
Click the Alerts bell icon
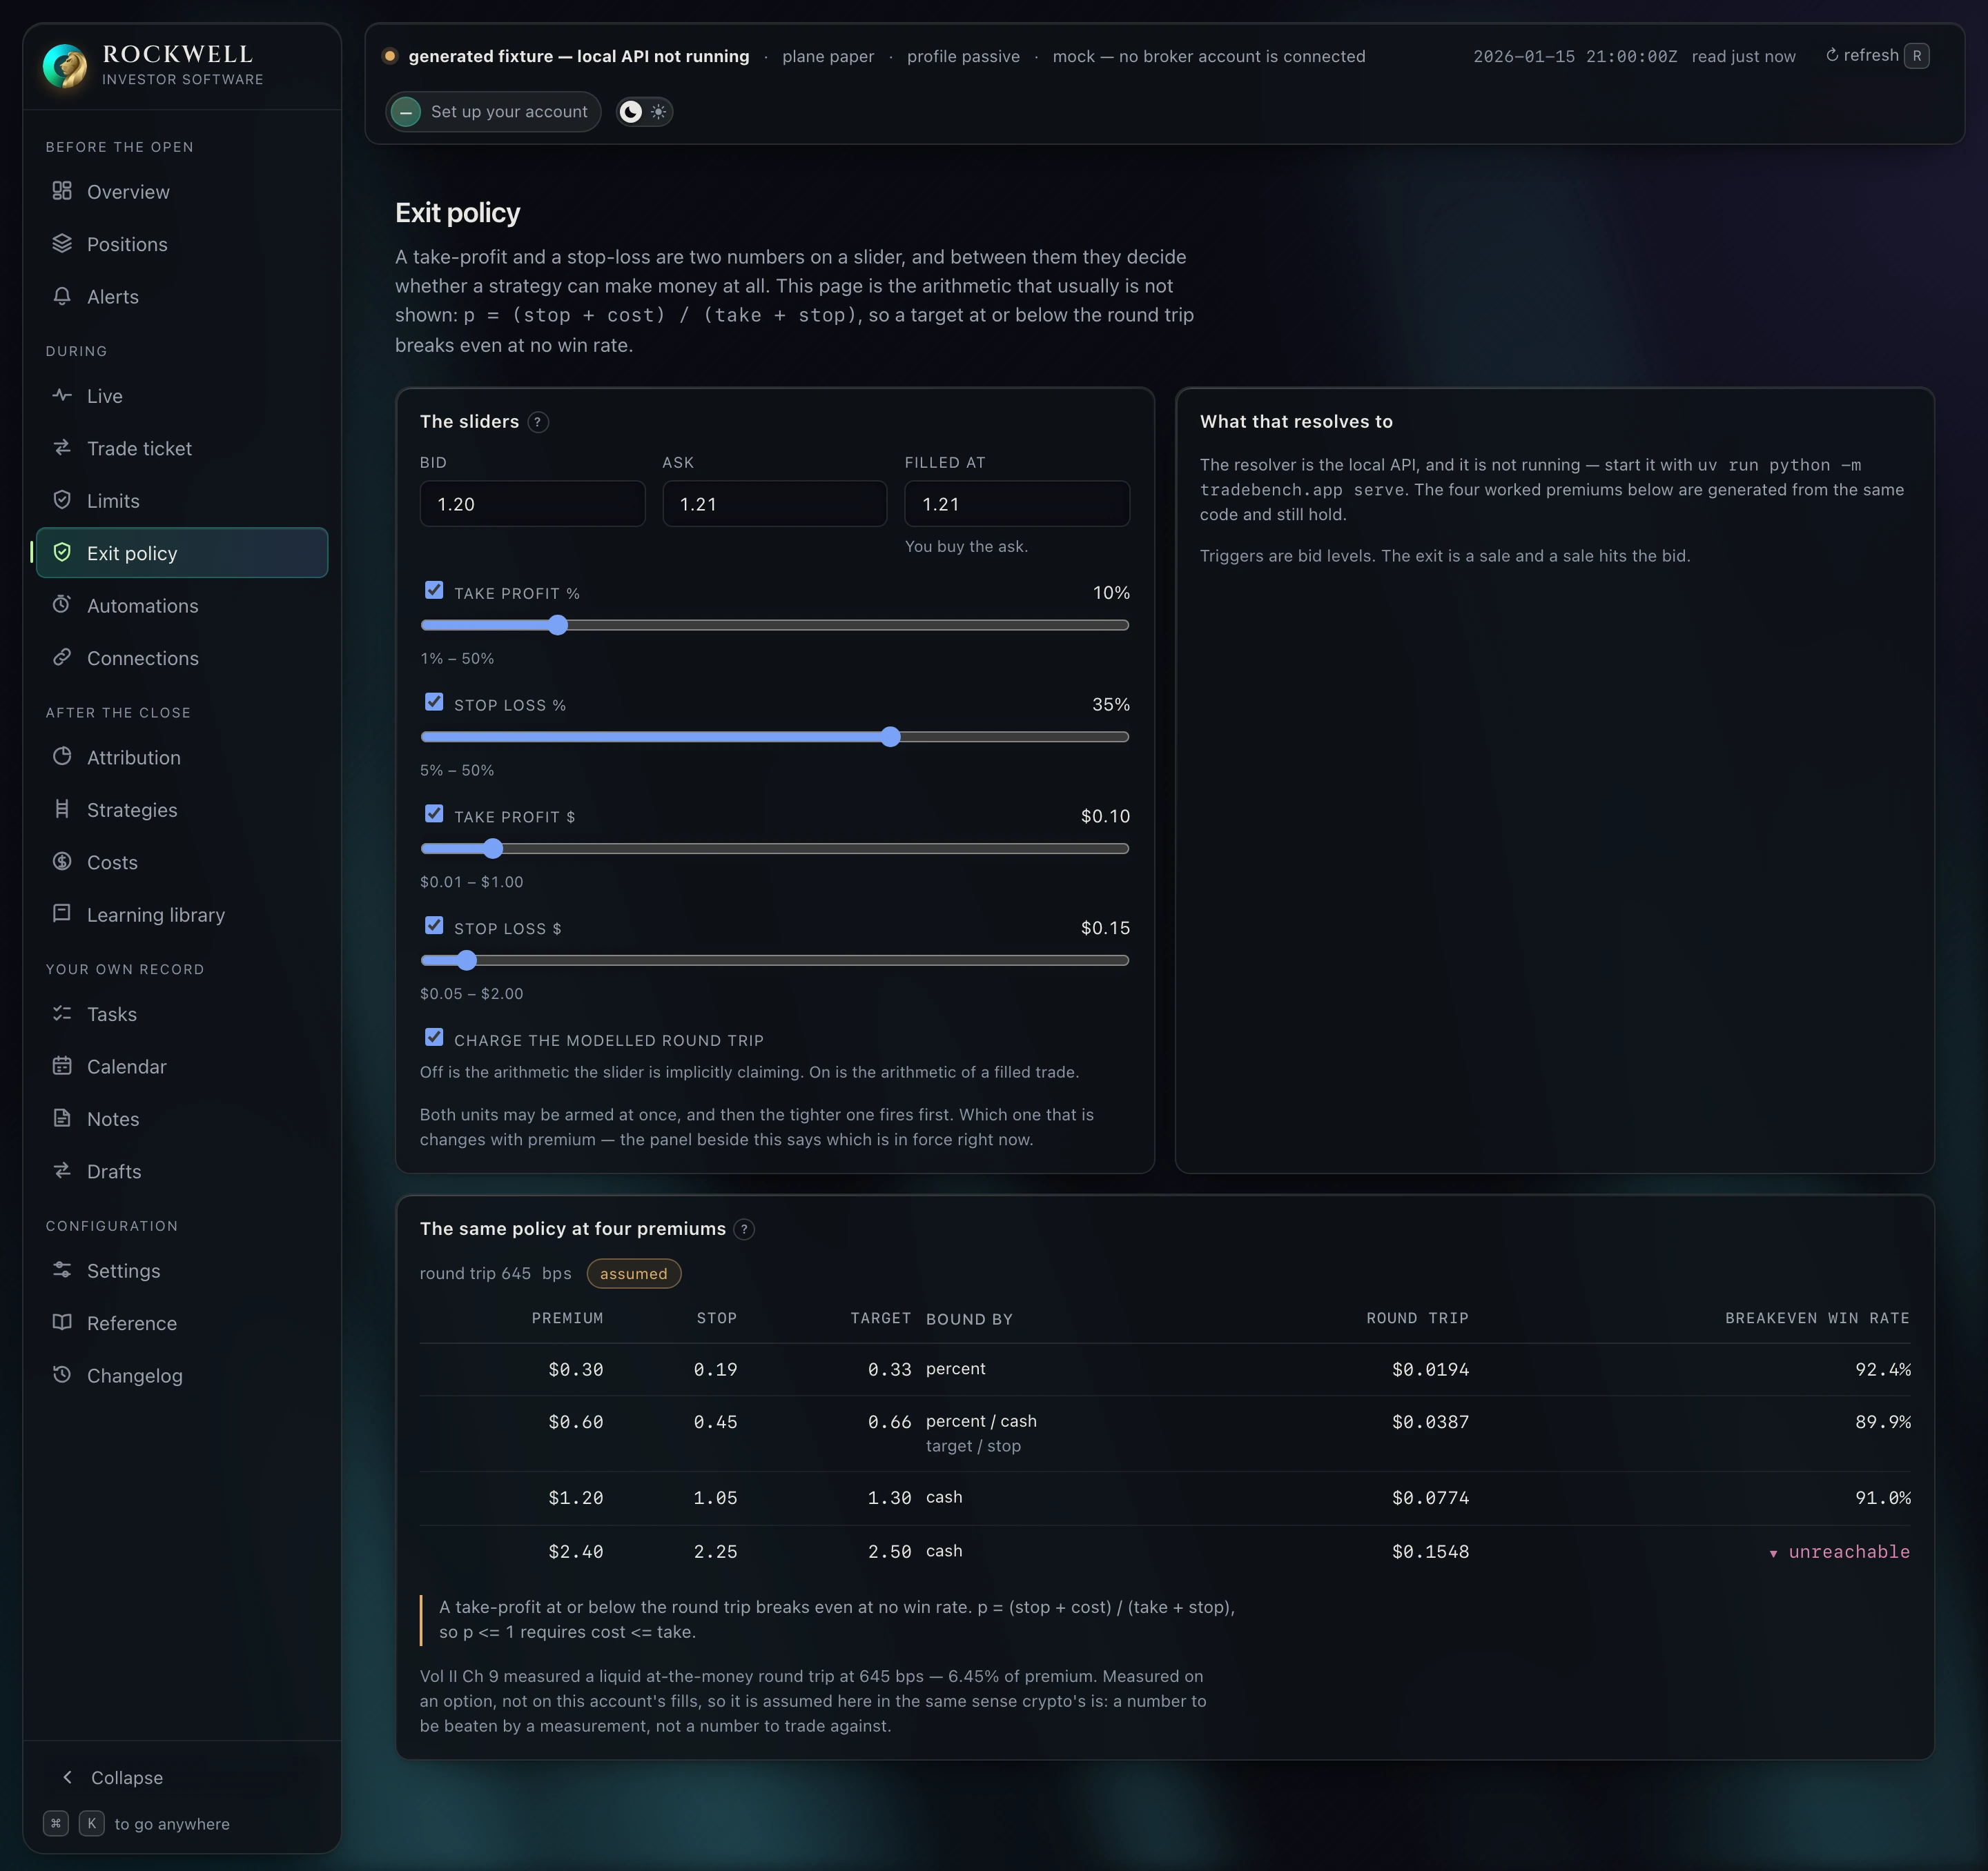point(62,296)
